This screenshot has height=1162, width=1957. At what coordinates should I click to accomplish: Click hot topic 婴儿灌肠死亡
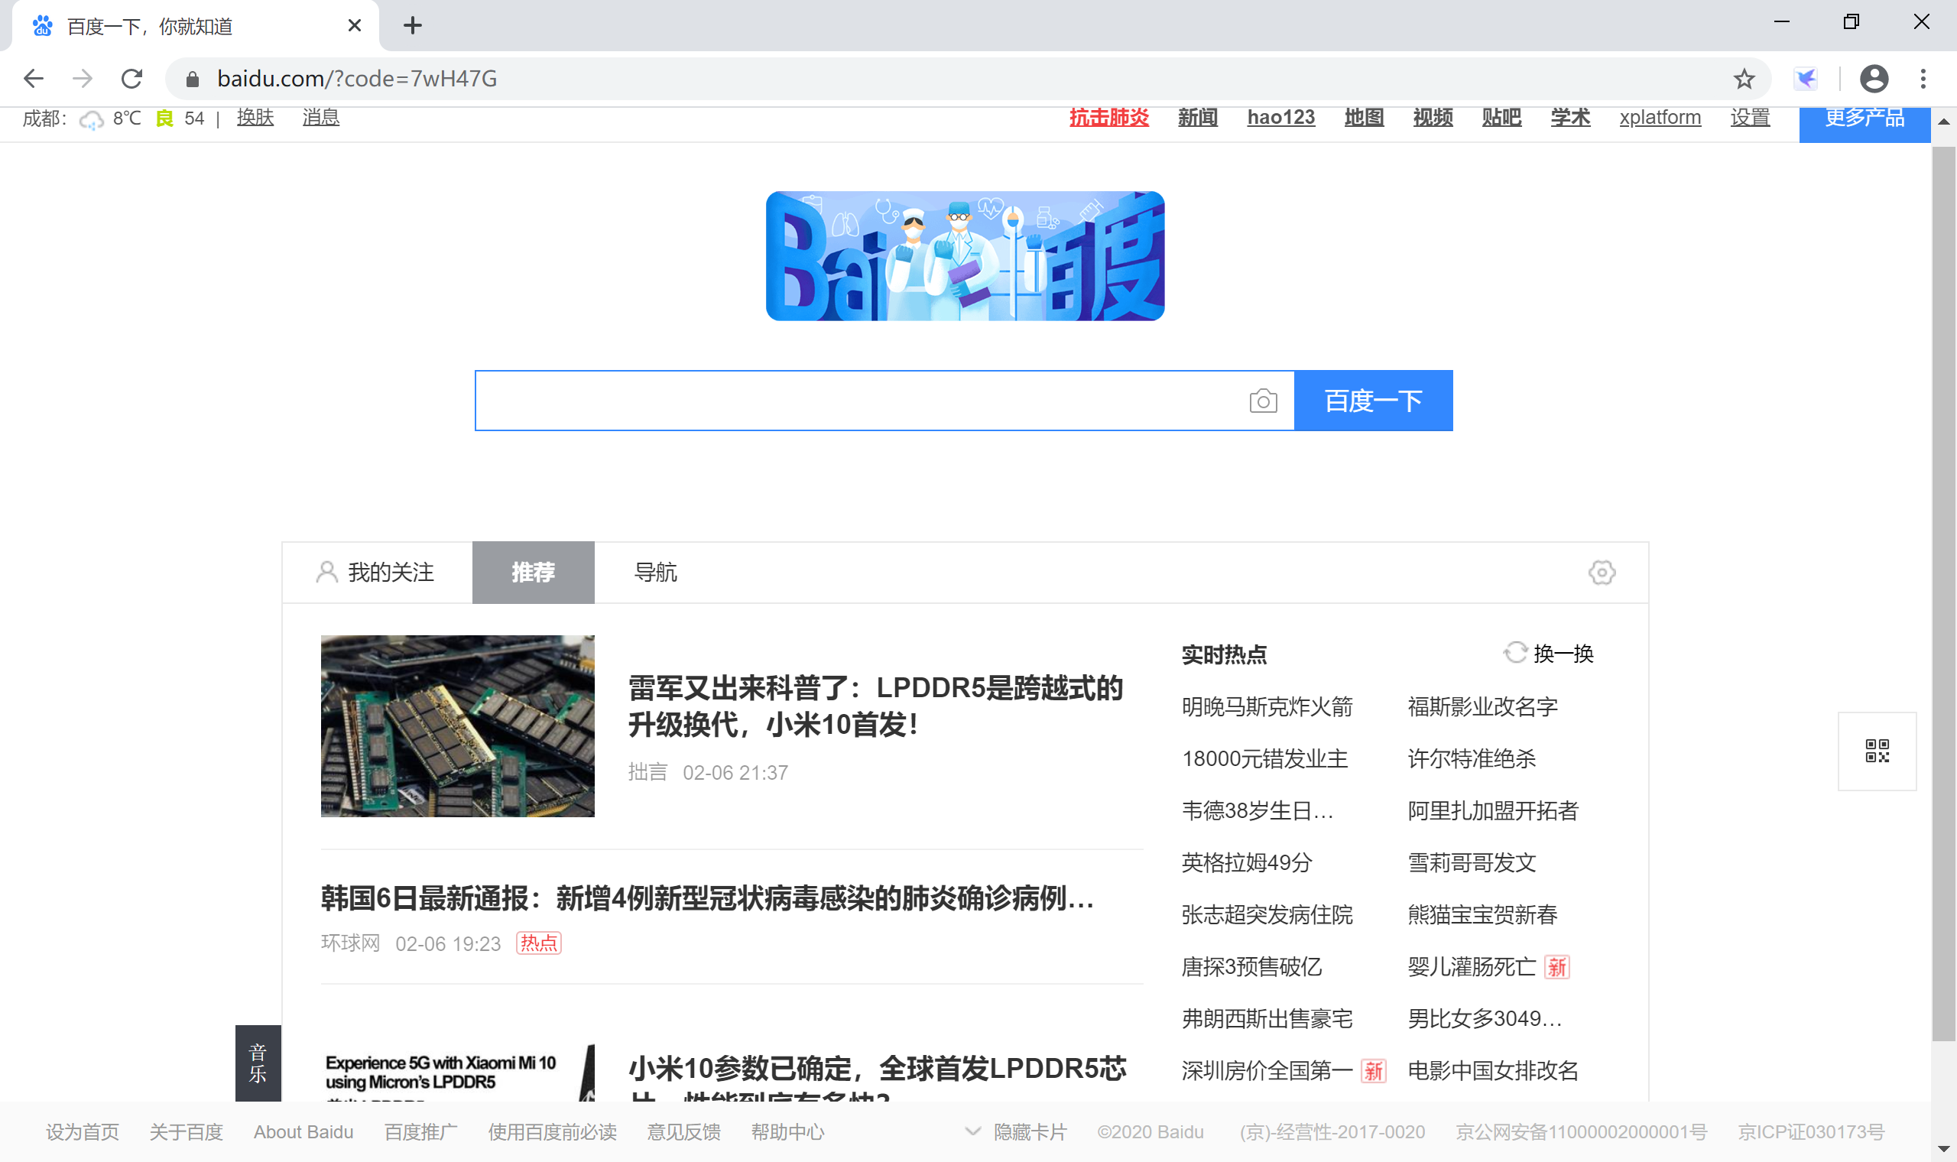pyautogui.click(x=1472, y=966)
